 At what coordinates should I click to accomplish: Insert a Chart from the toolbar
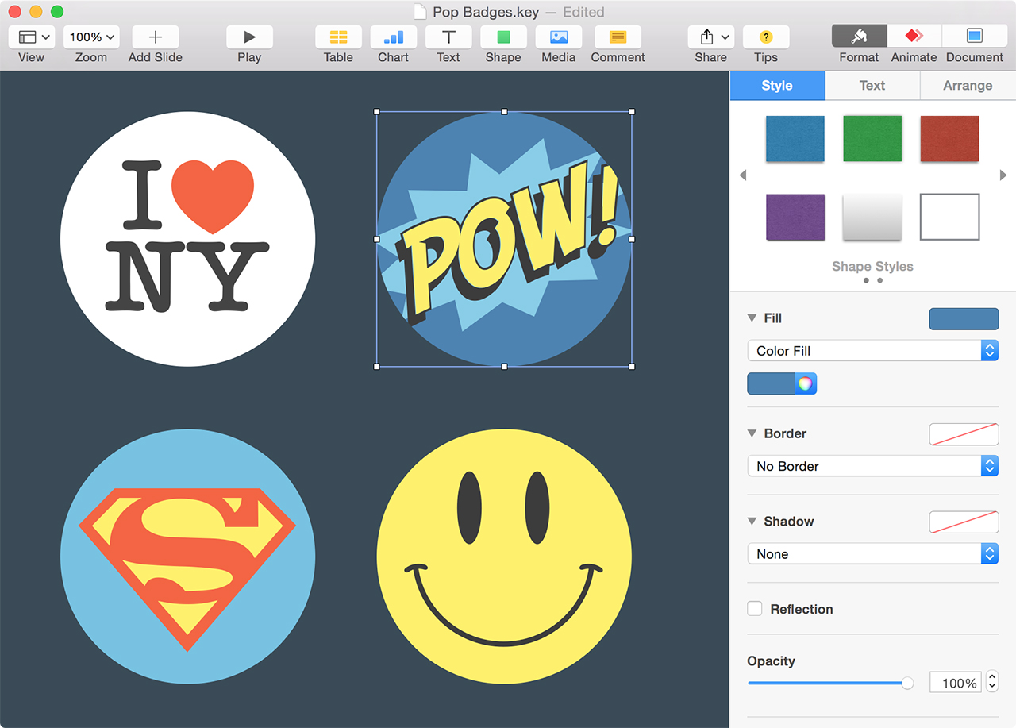coord(393,37)
